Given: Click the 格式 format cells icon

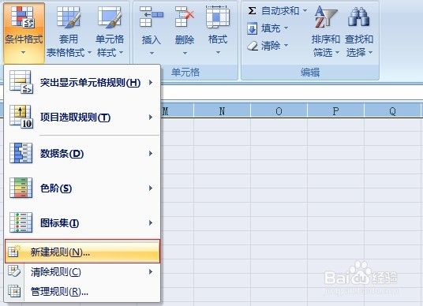Looking at the screenshot, I should click(x=218, y=17).
